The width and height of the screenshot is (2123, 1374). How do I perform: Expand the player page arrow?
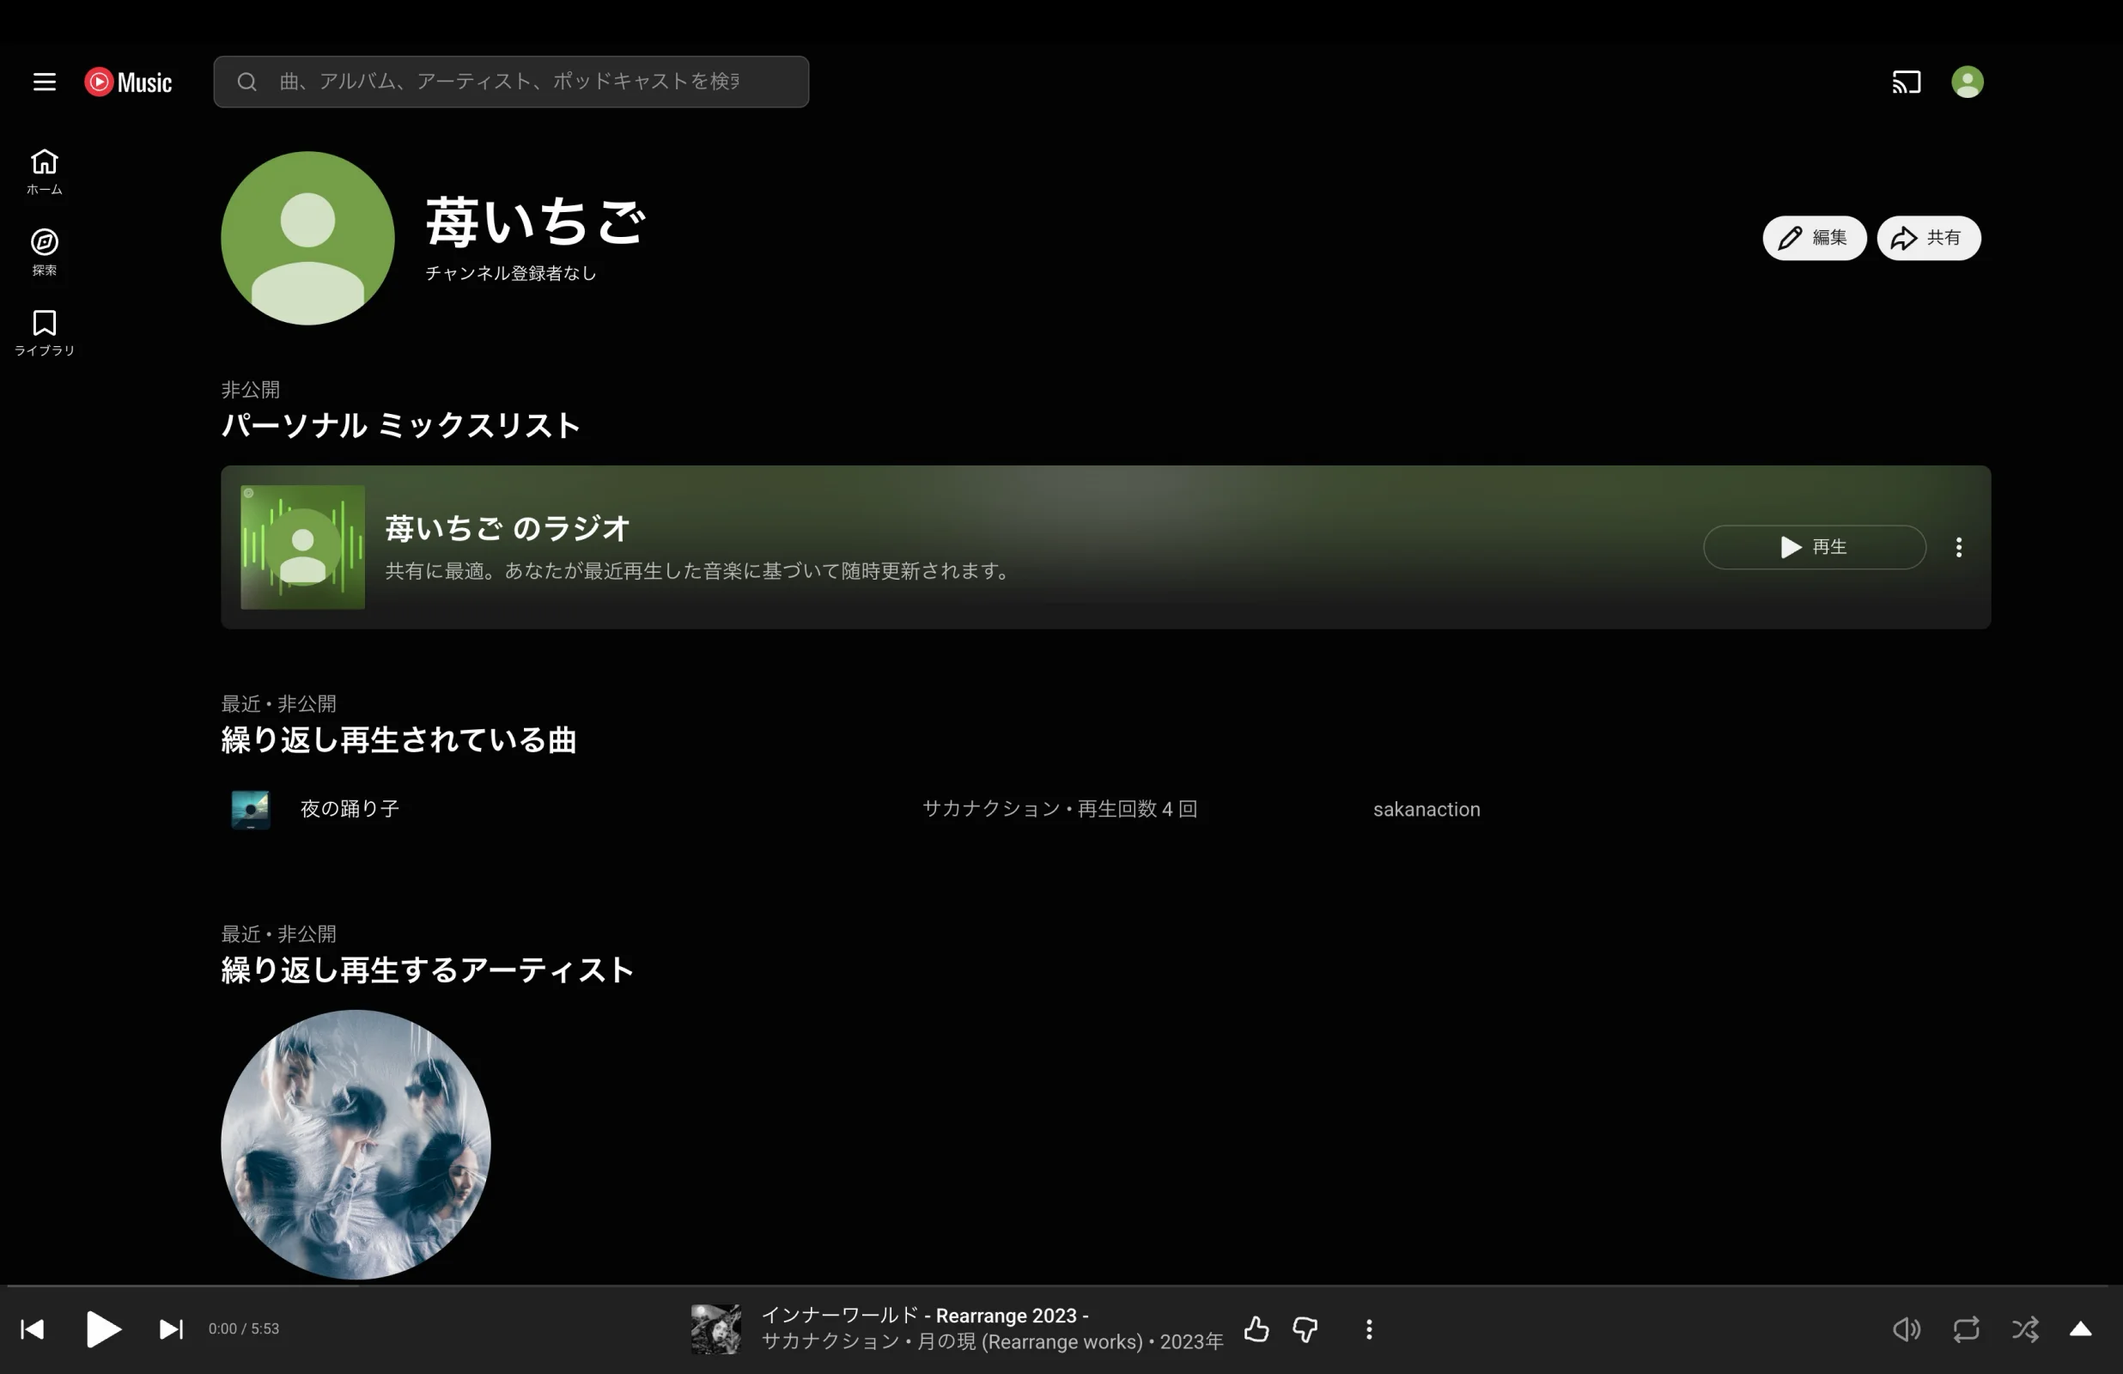[2080, 1329]
